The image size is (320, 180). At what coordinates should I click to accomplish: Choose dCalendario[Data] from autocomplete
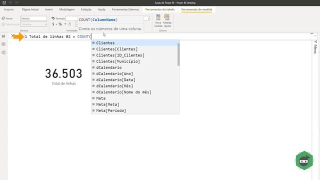point(134,80)
